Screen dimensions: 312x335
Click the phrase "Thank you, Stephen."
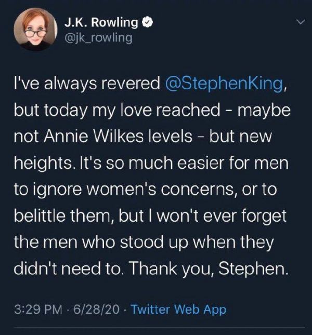207,269
